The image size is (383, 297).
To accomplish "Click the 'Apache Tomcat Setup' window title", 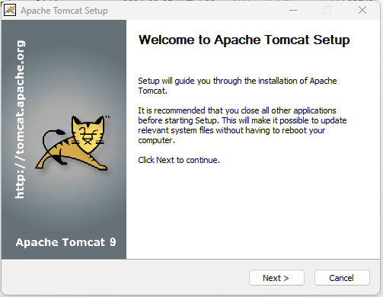I will 64,11.
